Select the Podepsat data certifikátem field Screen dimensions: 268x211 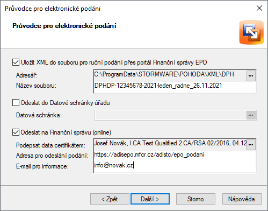[170, 143]
